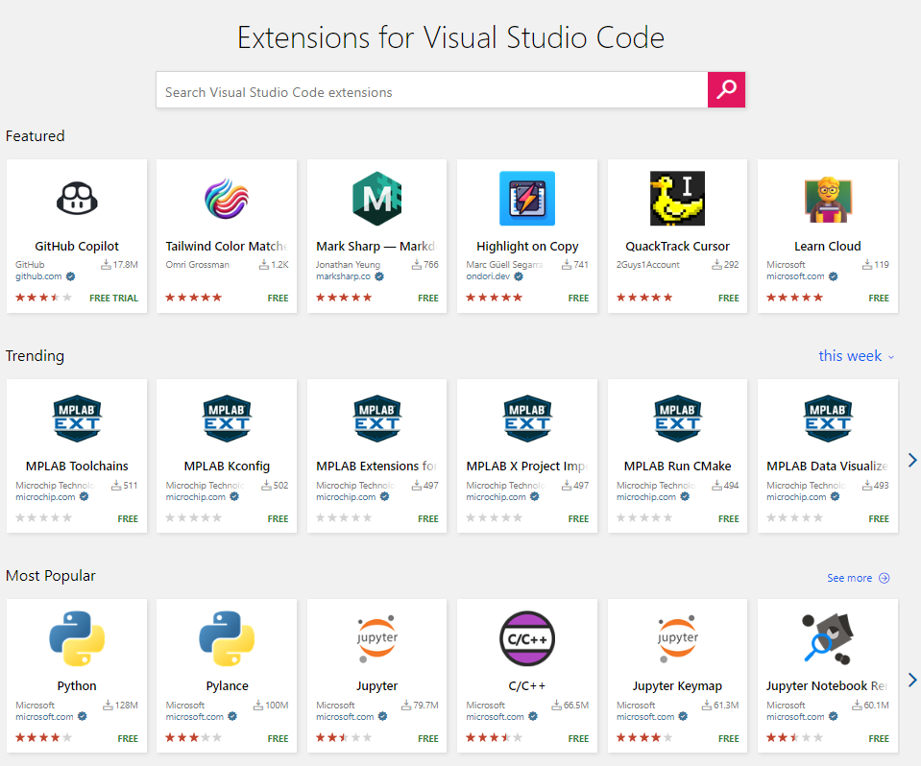921x766 pixels.
Task: Click the magnifier search button
Action: point(726,90)
